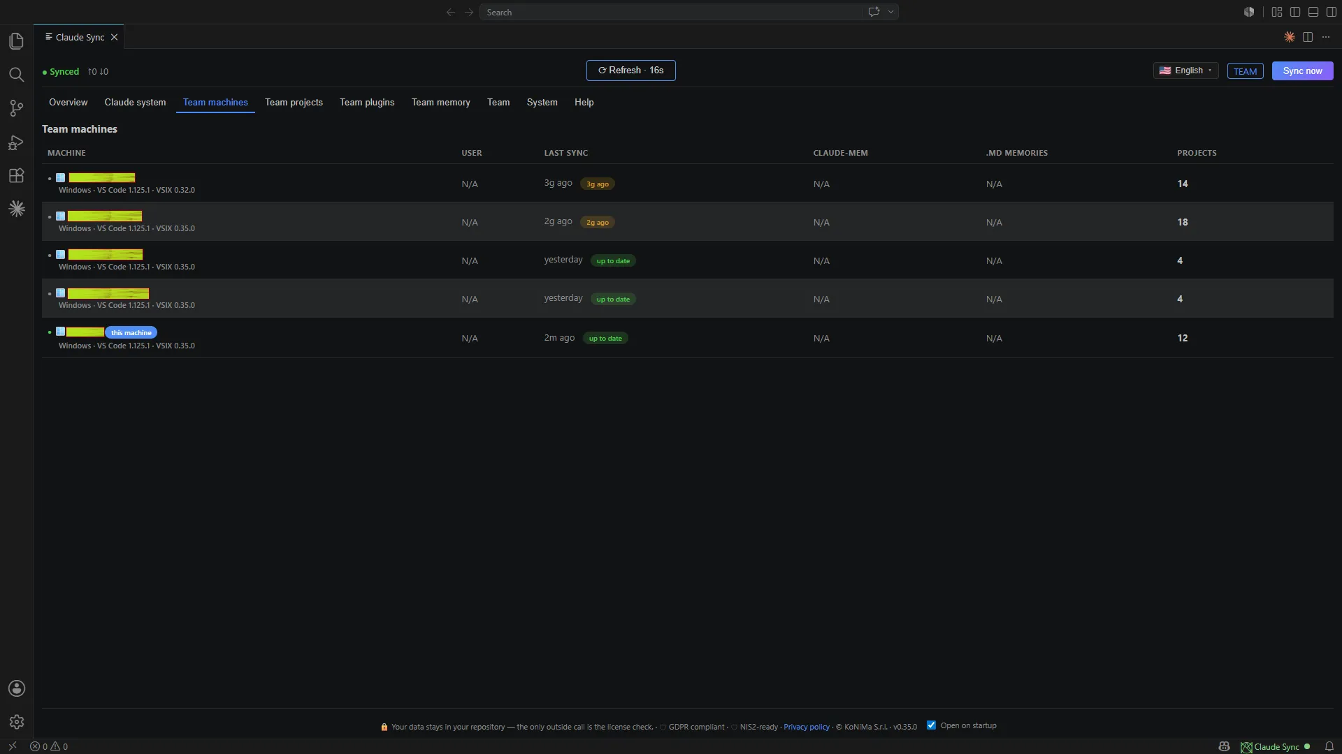Click the projects count 12

(1183, 338)
